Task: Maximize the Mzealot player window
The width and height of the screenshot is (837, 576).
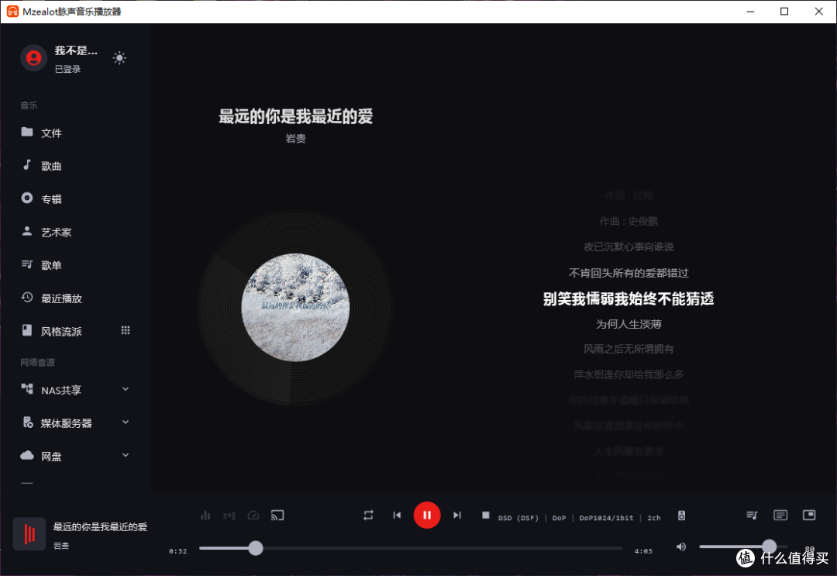Action: point(784,11)
